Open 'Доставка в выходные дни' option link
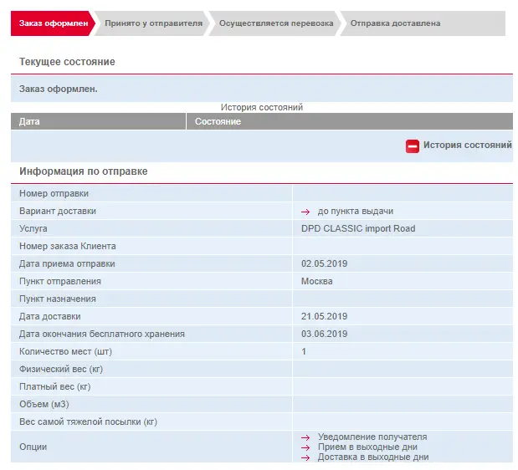The width and height of the screenshot is (518, 470). pyautogui.click(x=373, y=457)
